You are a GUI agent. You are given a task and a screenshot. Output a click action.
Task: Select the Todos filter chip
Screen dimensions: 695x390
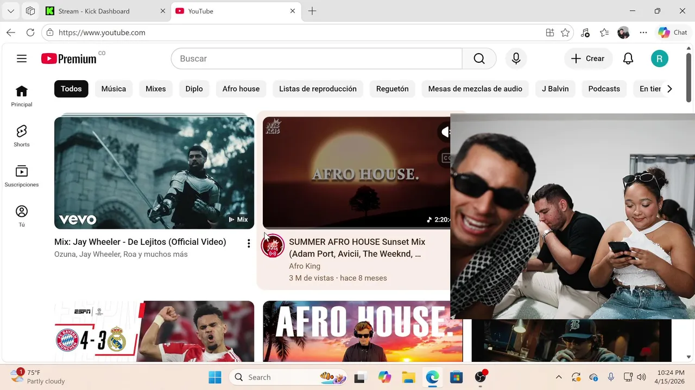click(x=71, y=89)
